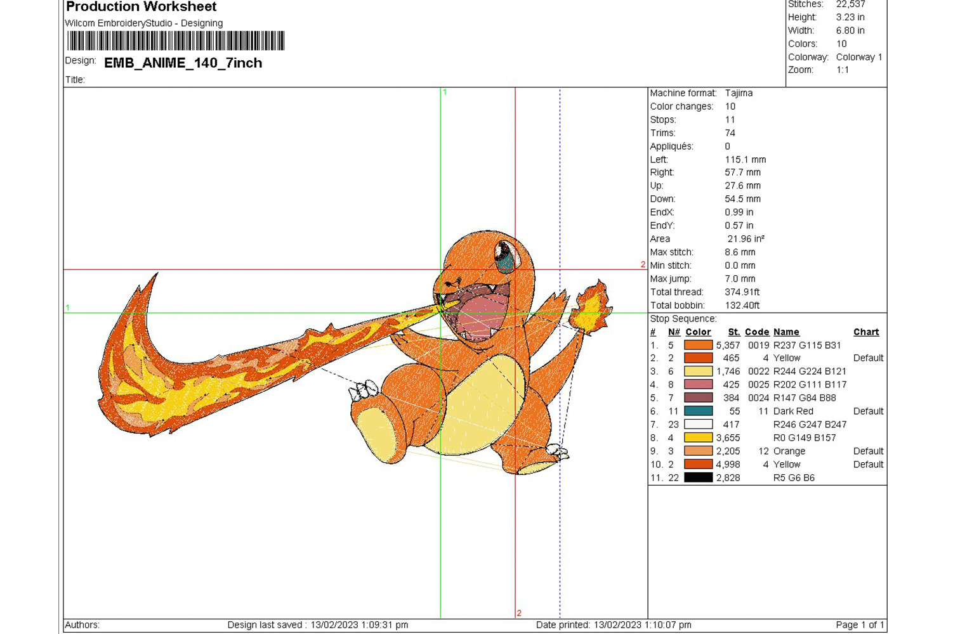Click the pink swatch for R202 G111 B117
Viewport: 953px width, 634px height.
(x=698, y=384)
